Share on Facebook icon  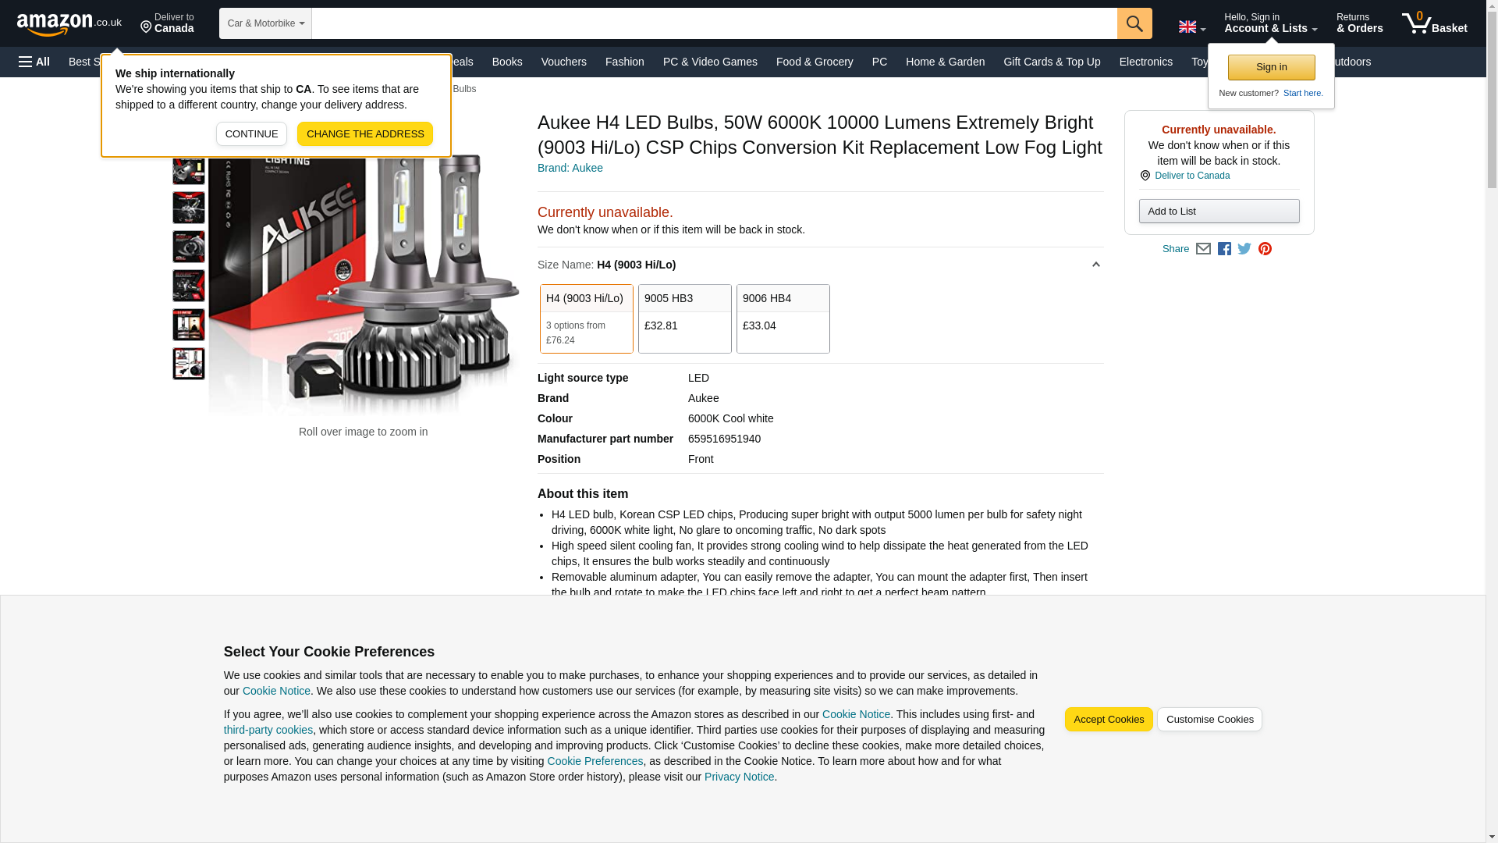point(1224,249)
